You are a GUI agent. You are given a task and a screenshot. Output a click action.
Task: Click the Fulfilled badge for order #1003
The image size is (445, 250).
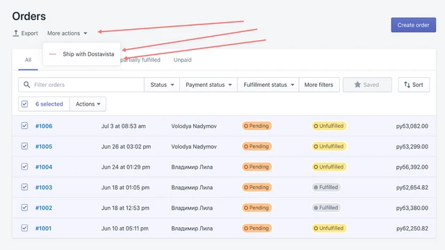click(x=326, y=187)
